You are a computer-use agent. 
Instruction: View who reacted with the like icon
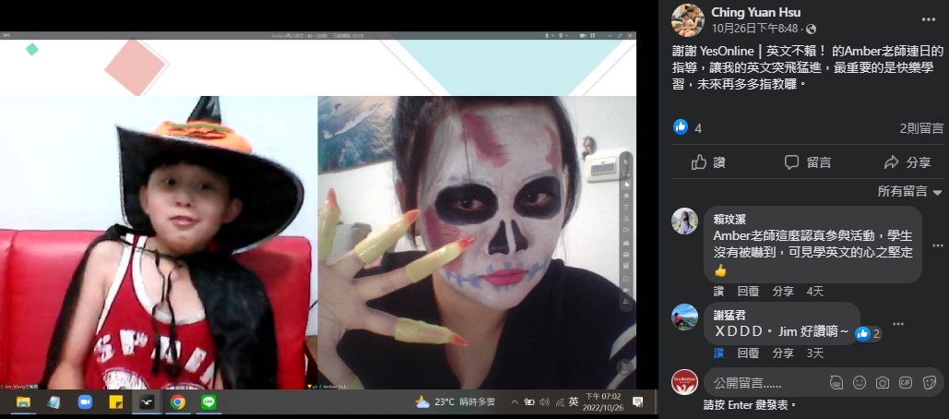coord(681,127)
